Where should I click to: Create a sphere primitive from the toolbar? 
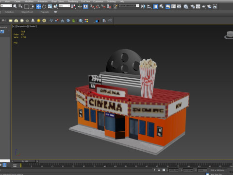point(22,20)
